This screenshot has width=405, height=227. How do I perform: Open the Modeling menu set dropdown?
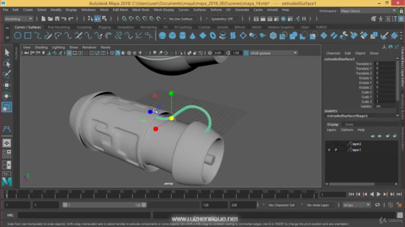[x=18, y=19]
